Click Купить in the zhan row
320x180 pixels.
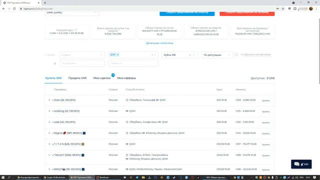pyautogui.click(x=265, y=100)
